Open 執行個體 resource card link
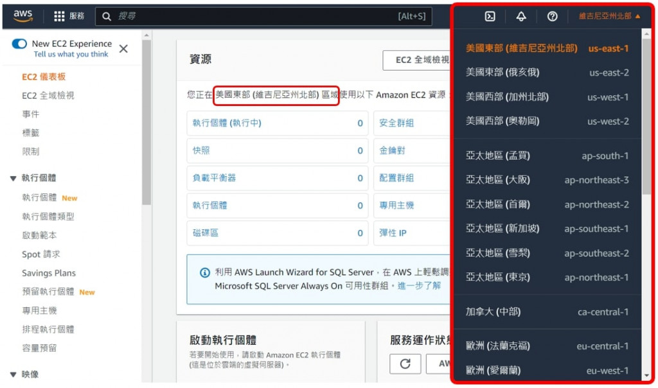 point(209,206)
